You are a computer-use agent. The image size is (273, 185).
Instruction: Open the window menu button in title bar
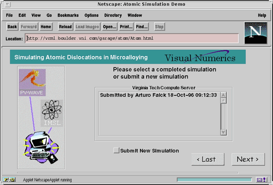point(7,4)
